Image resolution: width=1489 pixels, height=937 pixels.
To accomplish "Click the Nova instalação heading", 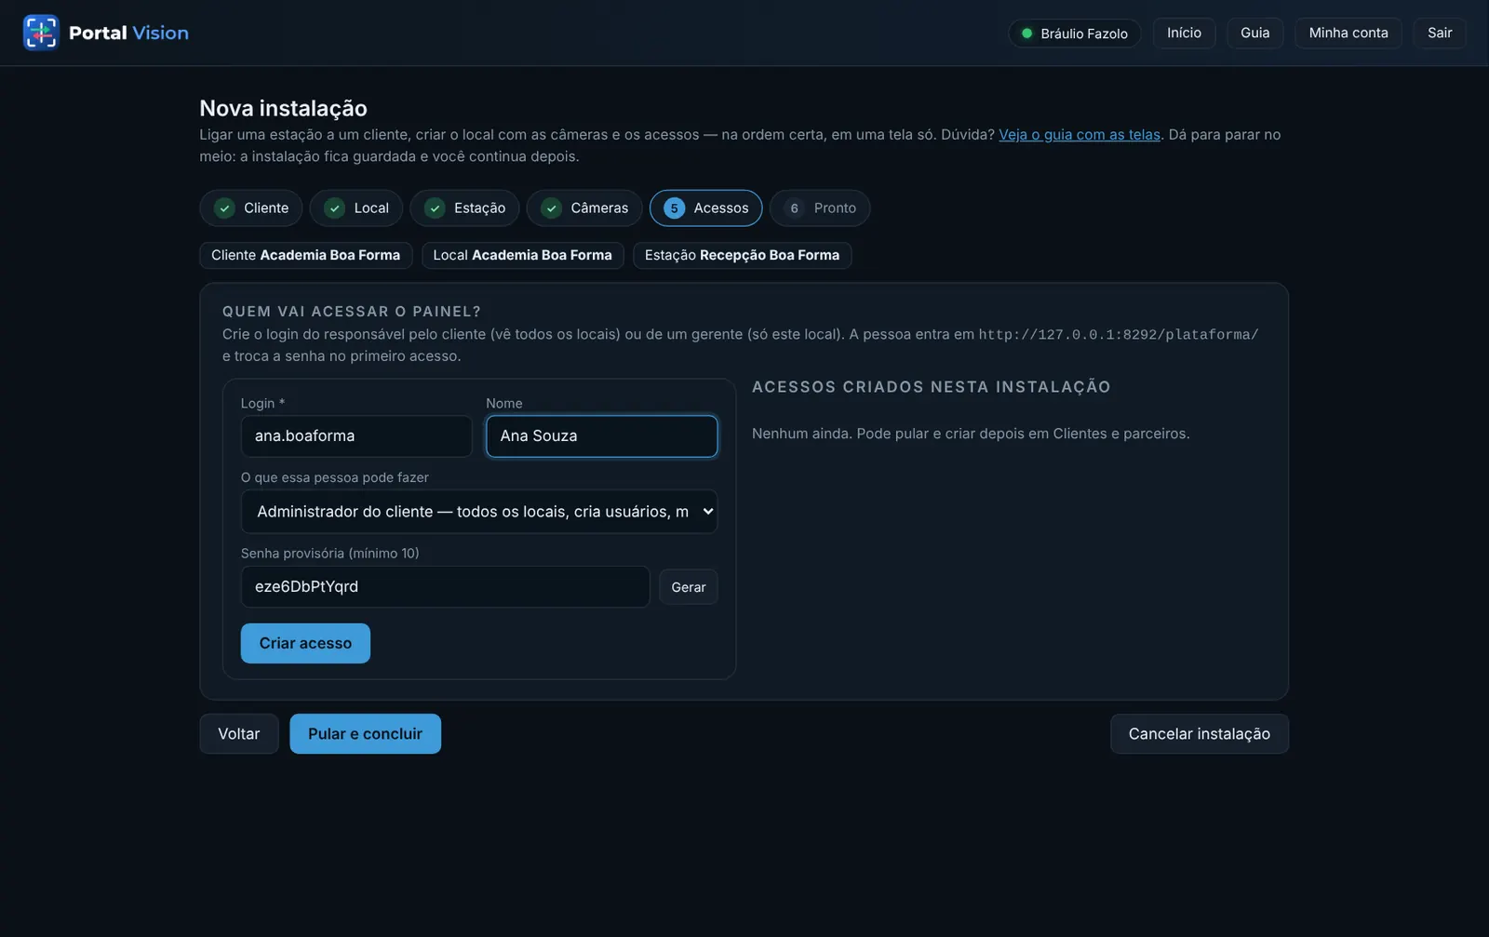I will pyautogui.click(x=283, y=108).
